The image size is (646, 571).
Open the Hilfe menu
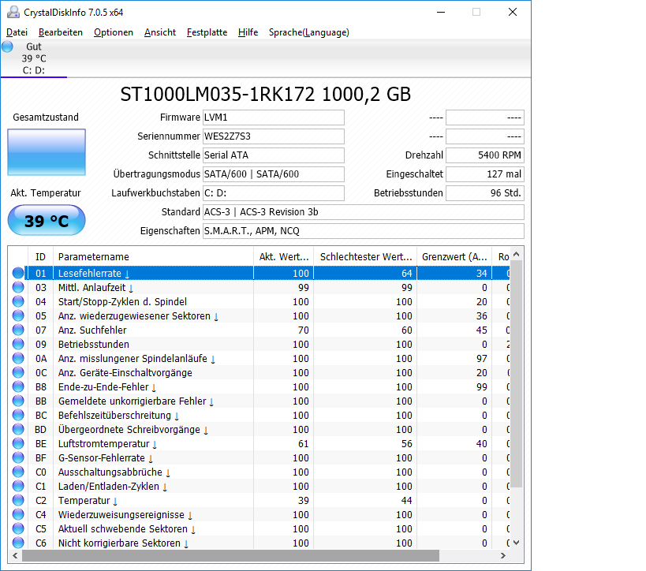[248, 32]
